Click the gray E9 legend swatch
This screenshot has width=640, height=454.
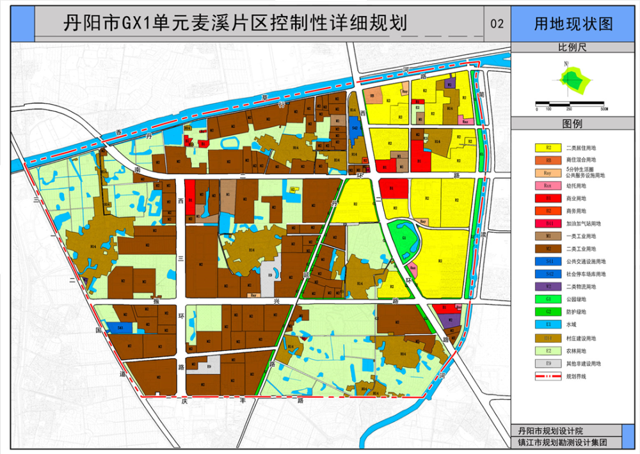(548, 363)
